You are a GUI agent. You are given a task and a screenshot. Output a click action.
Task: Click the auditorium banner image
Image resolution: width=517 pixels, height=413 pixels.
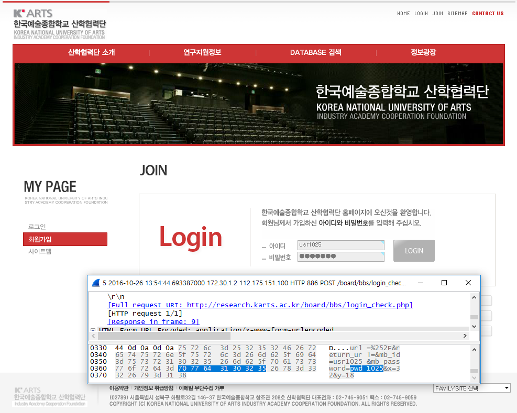click(x=259, y=104)
